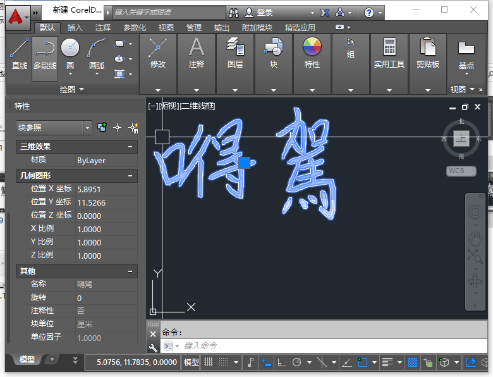493x377 pixels.
Task: Open the 登录 sign-in dropdown arrow
Action: [x=312, y=13]
